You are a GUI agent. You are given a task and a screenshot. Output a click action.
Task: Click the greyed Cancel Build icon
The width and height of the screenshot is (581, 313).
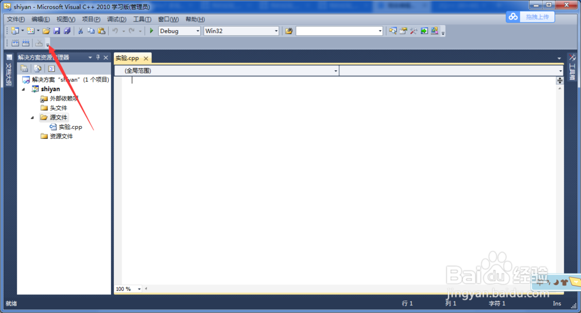39,44
